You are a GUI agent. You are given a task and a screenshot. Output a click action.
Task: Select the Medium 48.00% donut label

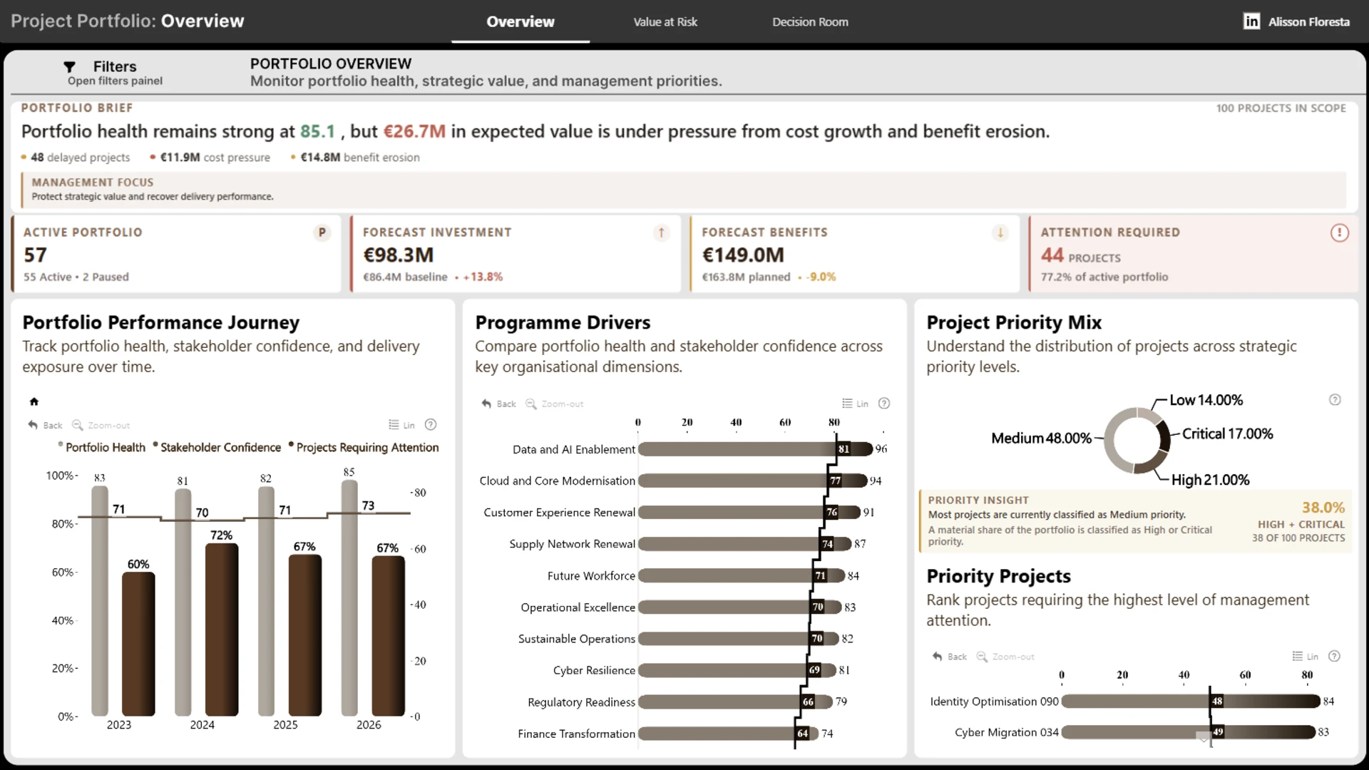point(1041,438)
